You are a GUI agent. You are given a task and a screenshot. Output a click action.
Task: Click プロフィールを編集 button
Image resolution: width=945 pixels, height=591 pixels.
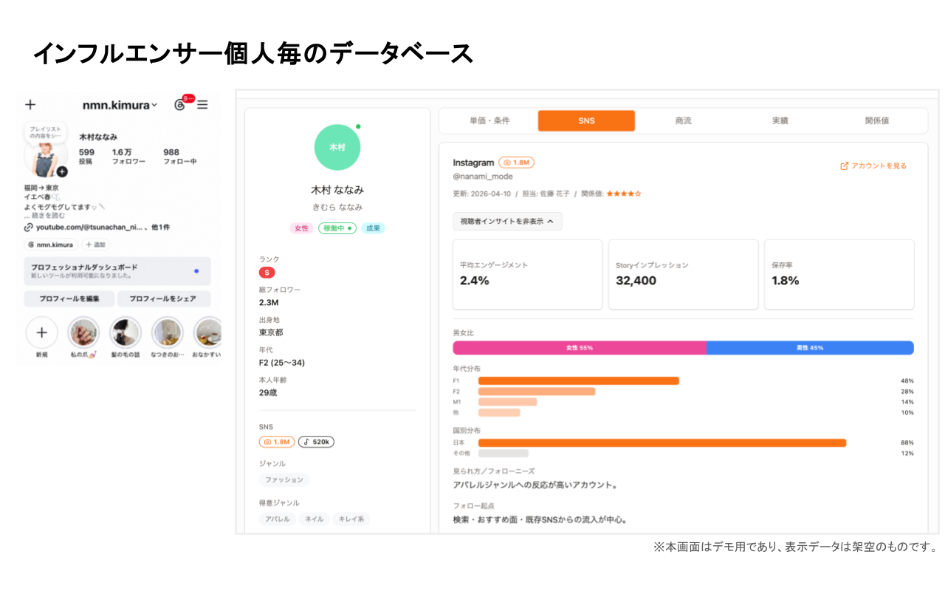(69, 298)
